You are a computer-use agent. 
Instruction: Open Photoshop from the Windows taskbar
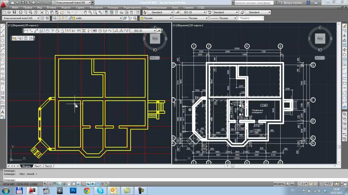click(73, 191)
